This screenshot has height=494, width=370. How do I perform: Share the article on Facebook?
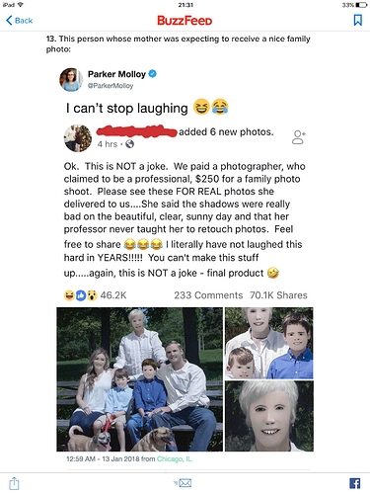tap(355, 483)
